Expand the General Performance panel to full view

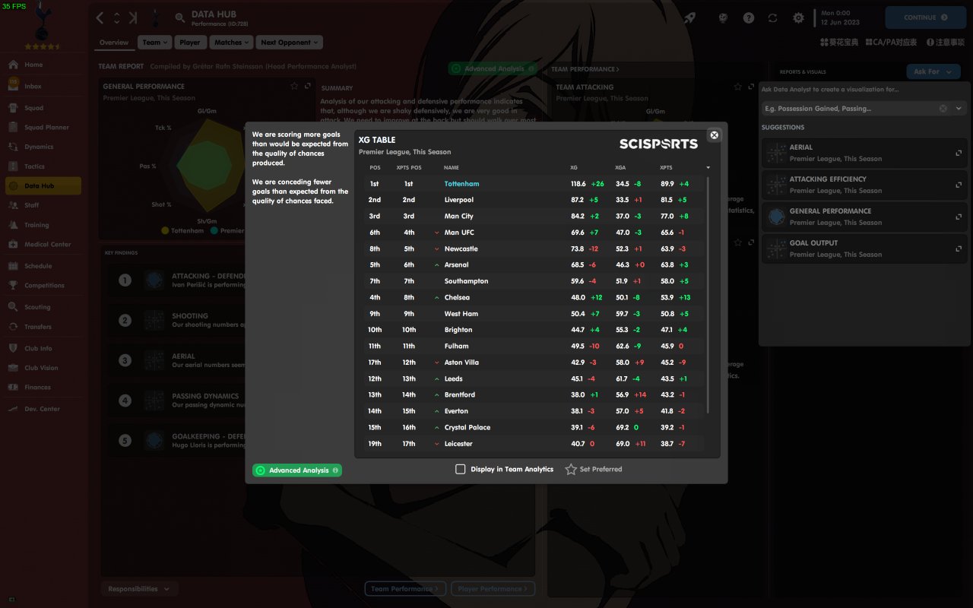308,87
